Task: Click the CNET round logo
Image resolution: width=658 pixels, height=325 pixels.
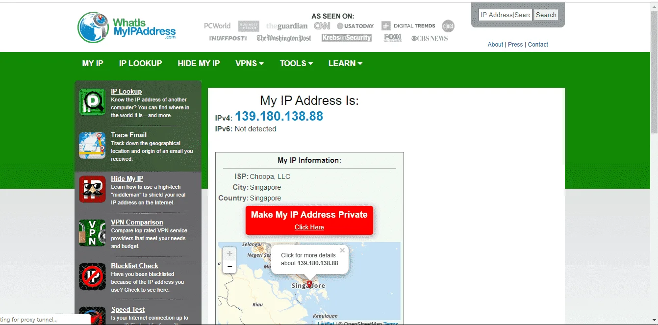Action: tap(448, 26)
